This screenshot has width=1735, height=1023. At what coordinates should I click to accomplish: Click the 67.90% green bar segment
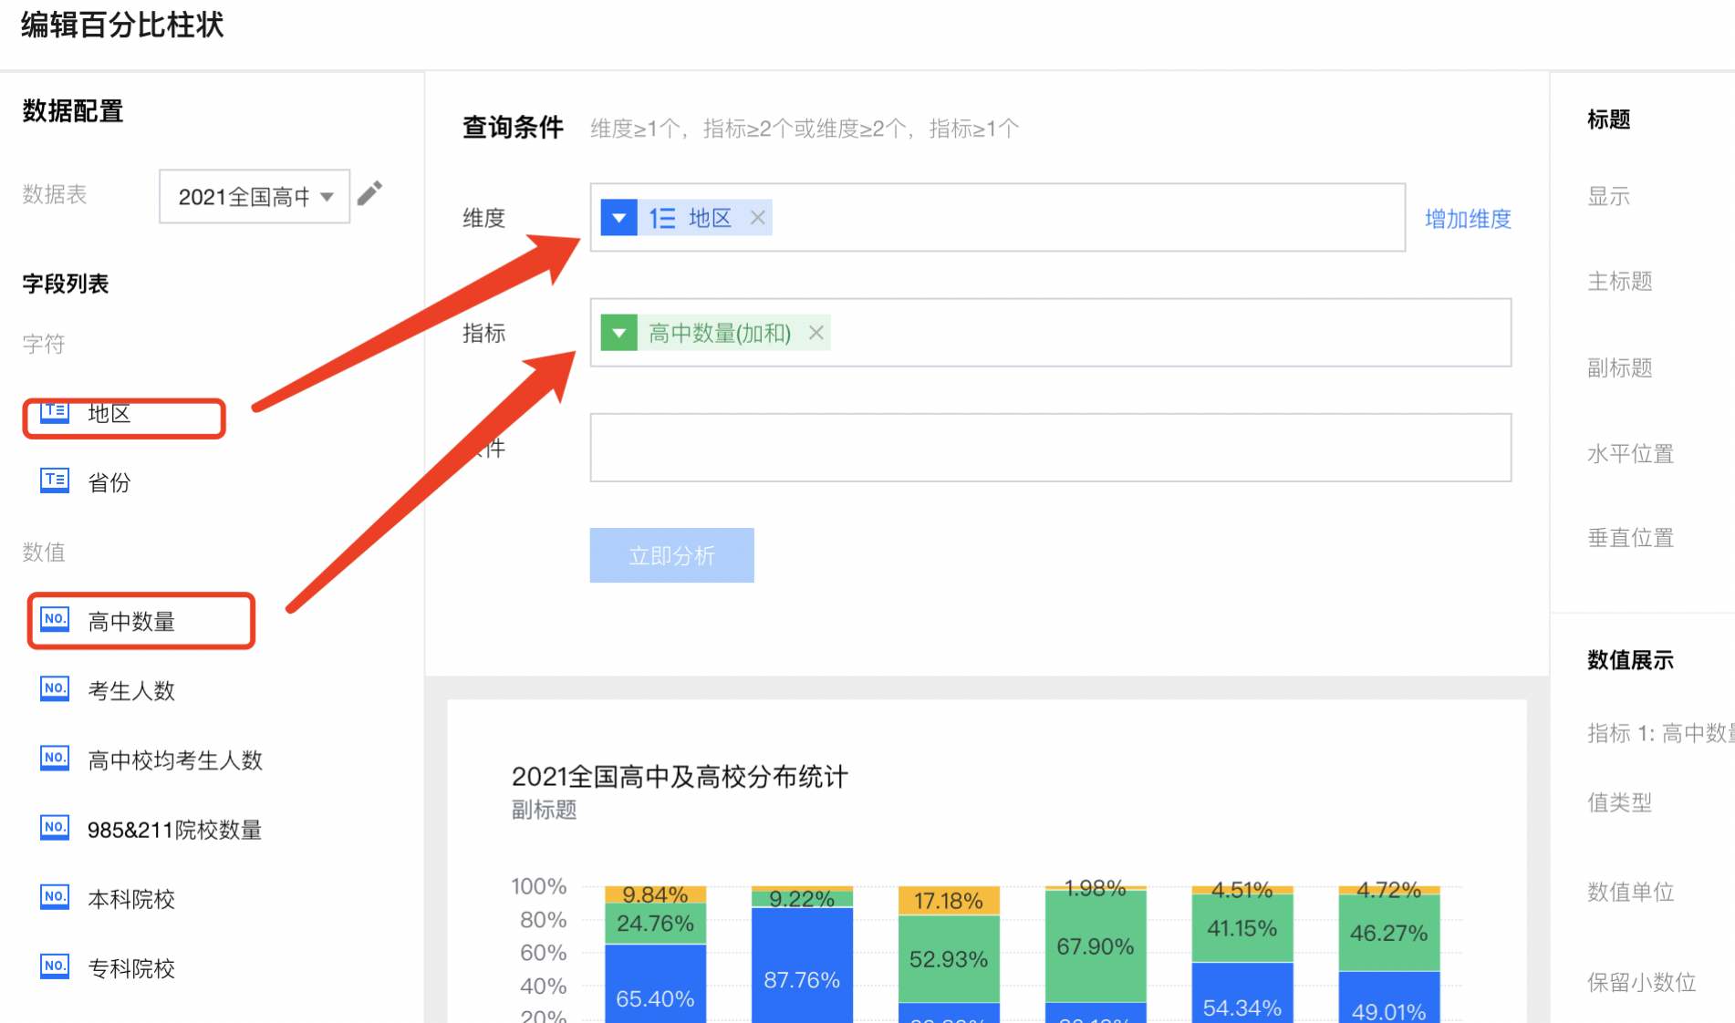click(x=1096, y=946)
